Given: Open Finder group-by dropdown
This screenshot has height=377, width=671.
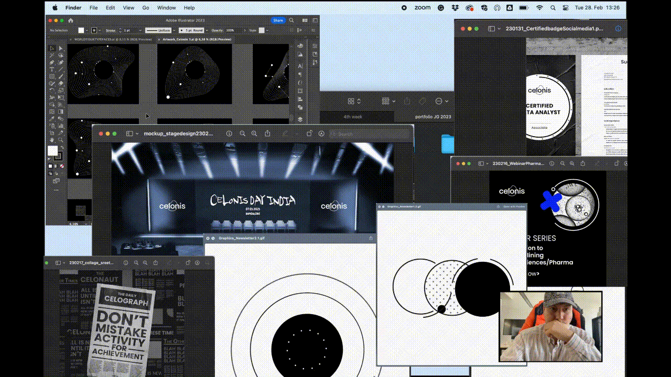Looking at the screenshot, I should pyautogui.click(x=388, y=101).
